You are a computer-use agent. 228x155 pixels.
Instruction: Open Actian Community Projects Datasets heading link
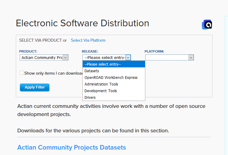tap(71, 147)
